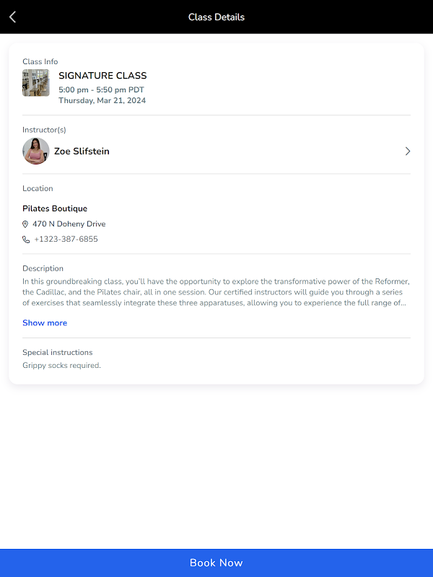
Task: Select the SIGNATURE CLASS title
Action: (102, 76)
